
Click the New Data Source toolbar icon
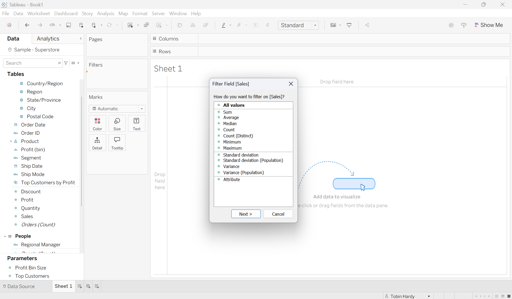point(81,25)
